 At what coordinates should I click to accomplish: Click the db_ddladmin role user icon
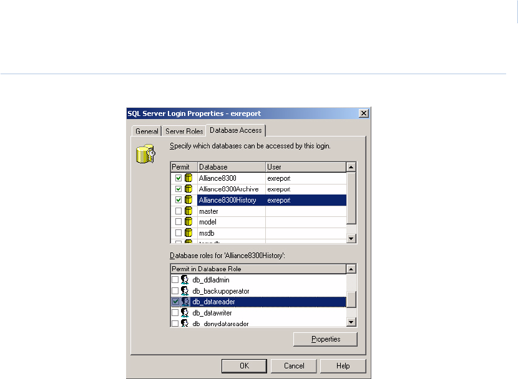pos(185,280)
